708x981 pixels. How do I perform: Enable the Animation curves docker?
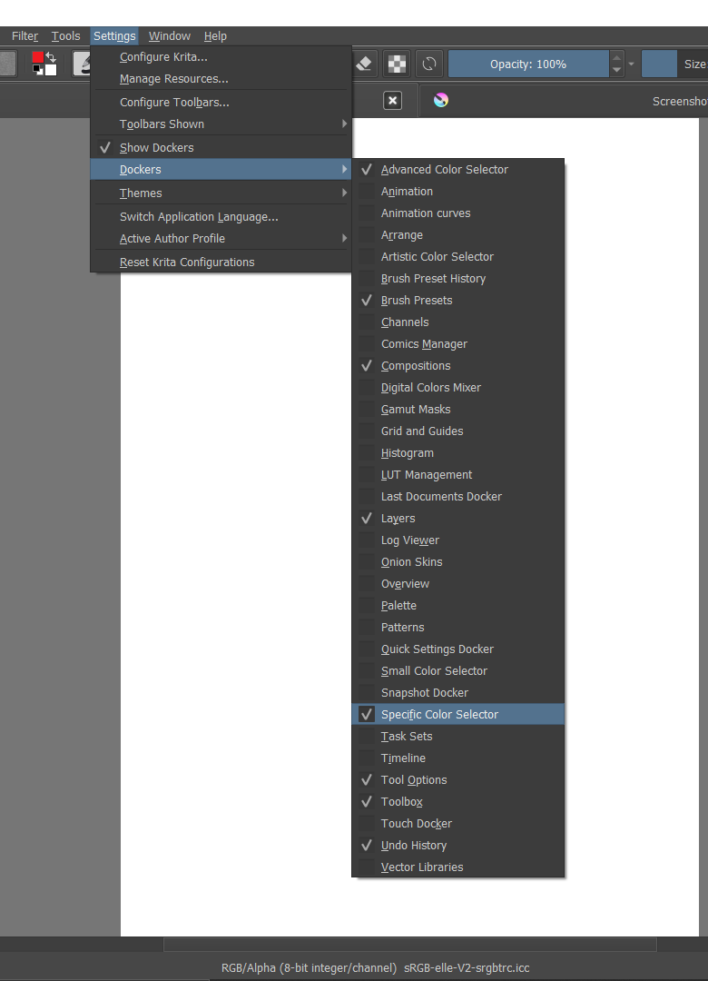click(457, 213)
